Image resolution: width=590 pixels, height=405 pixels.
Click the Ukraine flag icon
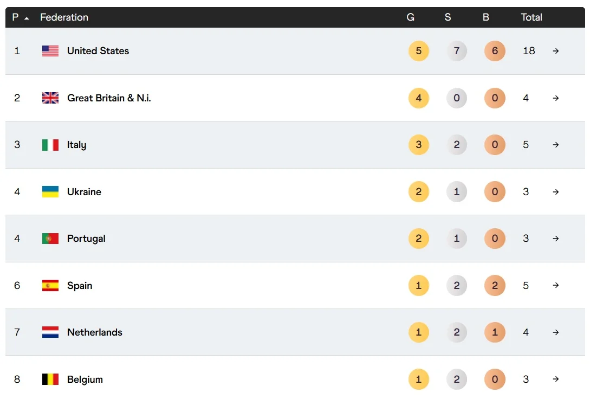50,192
